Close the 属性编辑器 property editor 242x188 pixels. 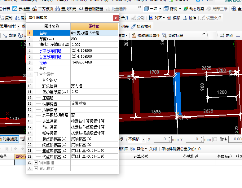click(116, 18)
